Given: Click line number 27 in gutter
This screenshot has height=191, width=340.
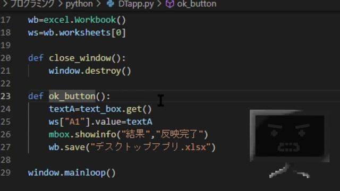Looking at the screenshot, I should [x=5, y=147].
